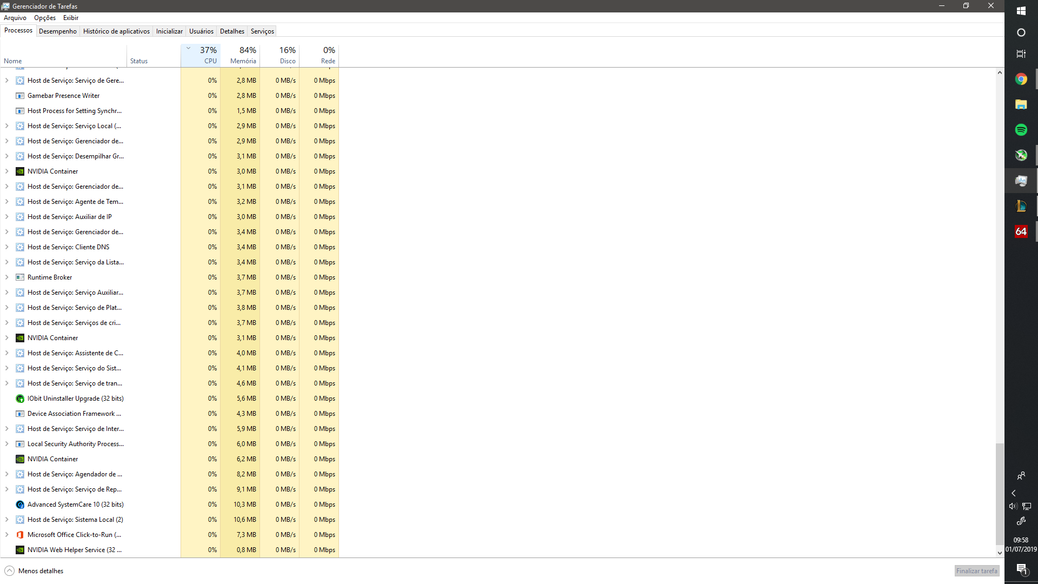Sort by Disco column header
The height and width of the screenshot is (584, 1038).
coord(280,55)
